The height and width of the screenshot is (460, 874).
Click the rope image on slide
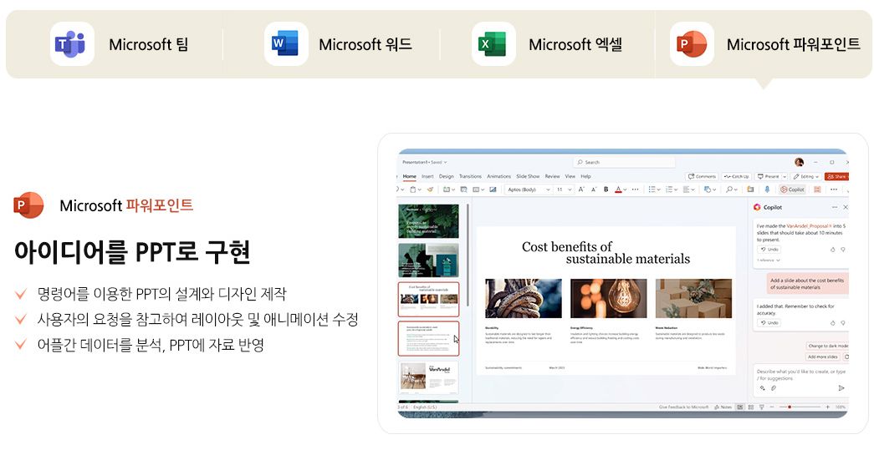coord(524,298)
